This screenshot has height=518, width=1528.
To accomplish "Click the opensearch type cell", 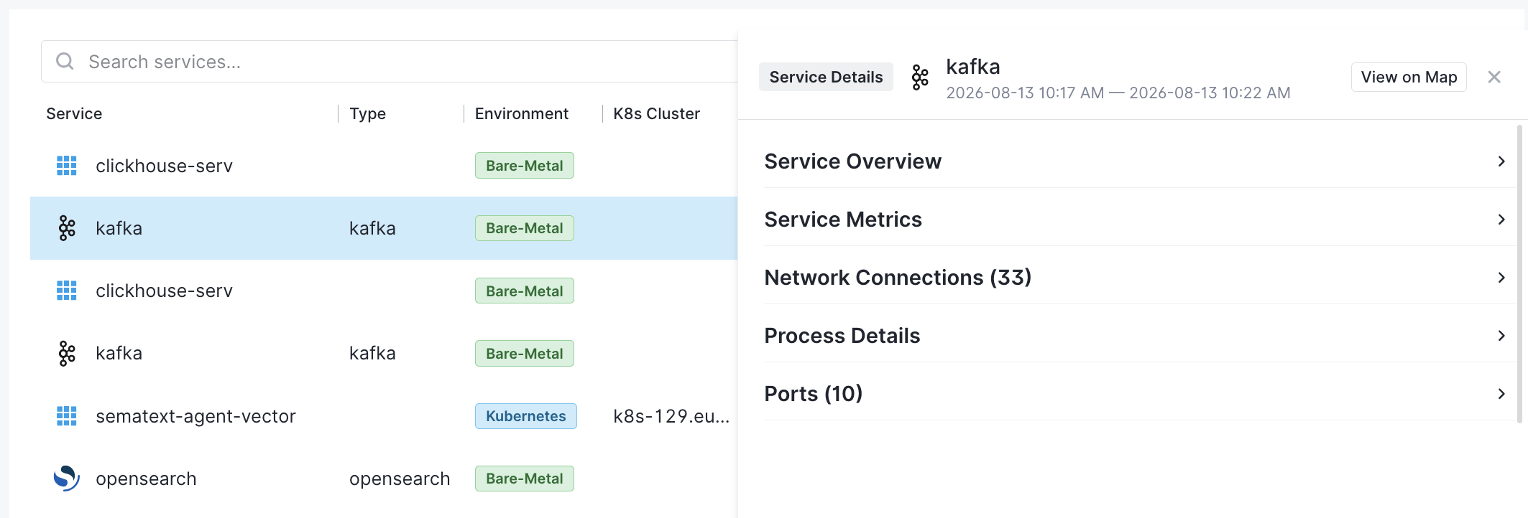I will tap(400, 479).
